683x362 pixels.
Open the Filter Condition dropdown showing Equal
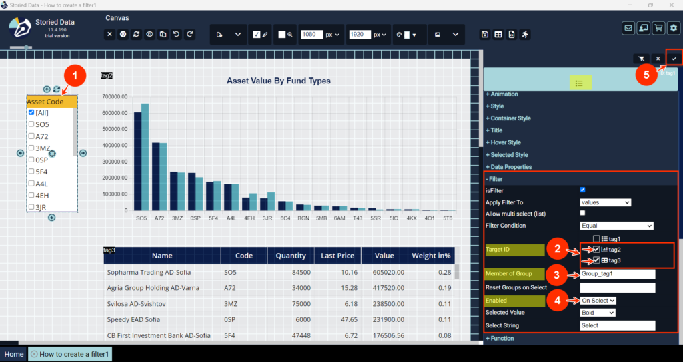616,226
